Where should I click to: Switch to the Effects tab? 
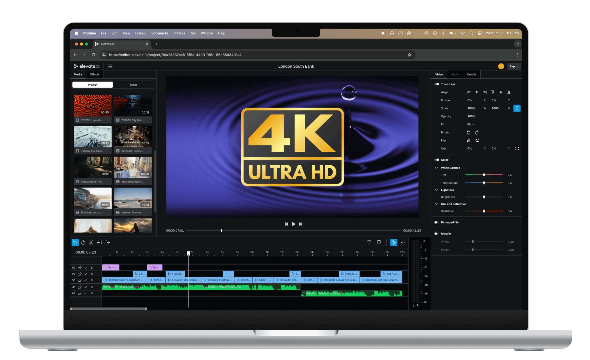pyautogui.click(x=95, y=74)
